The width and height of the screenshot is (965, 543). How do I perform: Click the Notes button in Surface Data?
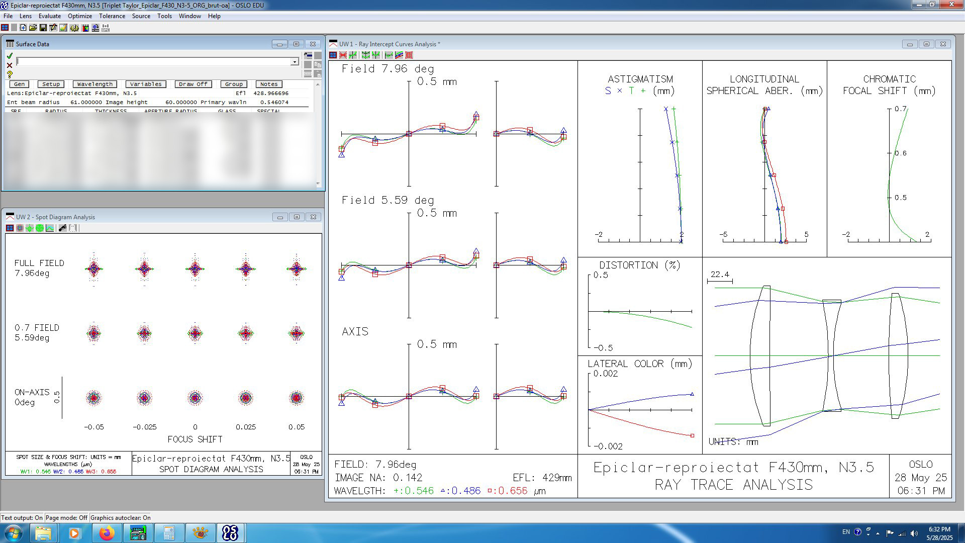coord(269,84)
